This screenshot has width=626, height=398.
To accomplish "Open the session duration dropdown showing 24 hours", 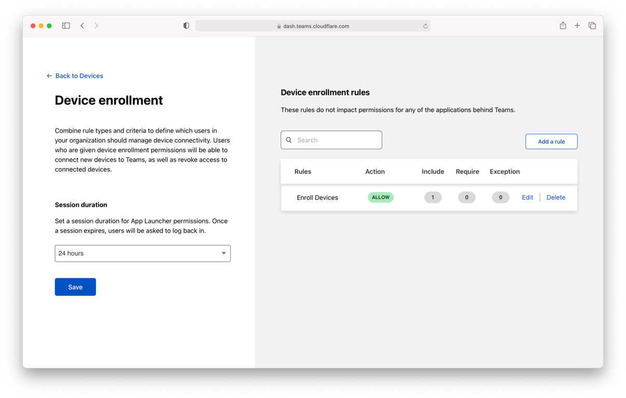I will click(143, 253).
